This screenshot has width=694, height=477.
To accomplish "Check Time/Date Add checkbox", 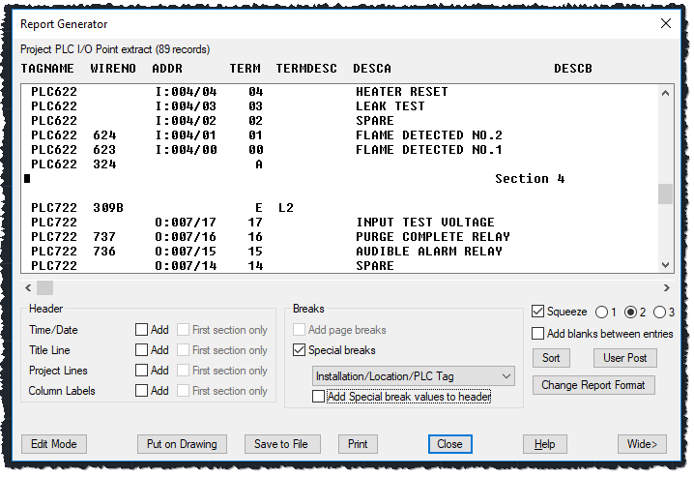I will [141, 330].
